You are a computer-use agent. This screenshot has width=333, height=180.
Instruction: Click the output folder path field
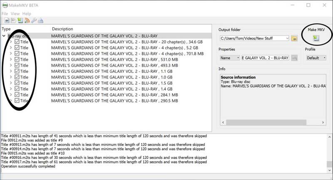click(x=252, y=38)
